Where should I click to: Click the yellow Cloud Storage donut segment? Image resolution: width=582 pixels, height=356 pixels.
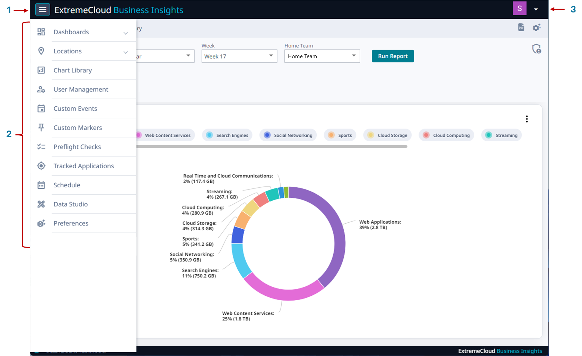(251, 208)
